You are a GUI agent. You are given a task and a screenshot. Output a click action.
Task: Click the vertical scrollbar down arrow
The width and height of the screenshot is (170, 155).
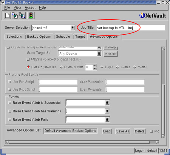click(x=163, y=136)
